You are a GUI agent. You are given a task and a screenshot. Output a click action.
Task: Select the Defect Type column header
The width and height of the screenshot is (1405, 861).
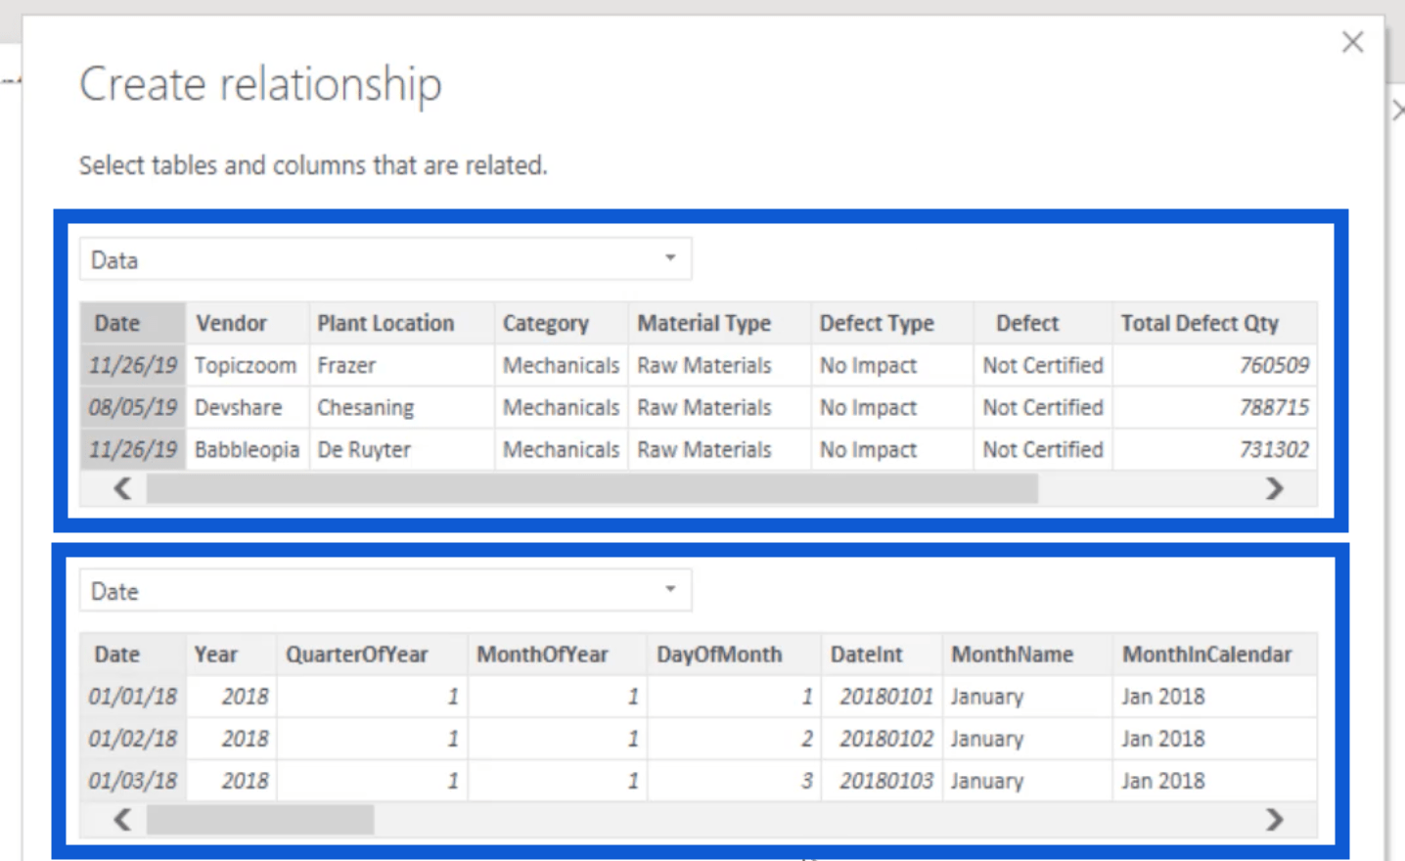click(891, 323)
